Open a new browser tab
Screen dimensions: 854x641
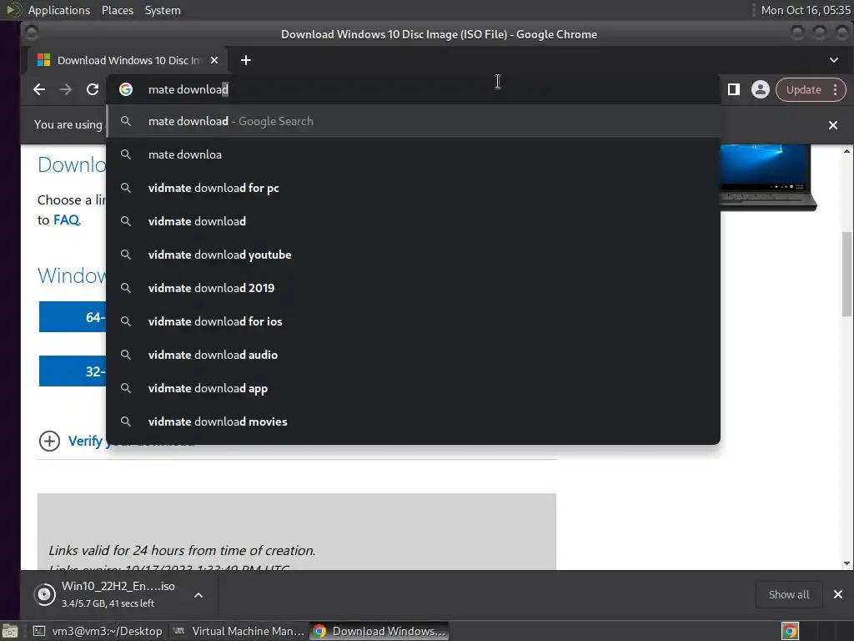pos(246,60)
